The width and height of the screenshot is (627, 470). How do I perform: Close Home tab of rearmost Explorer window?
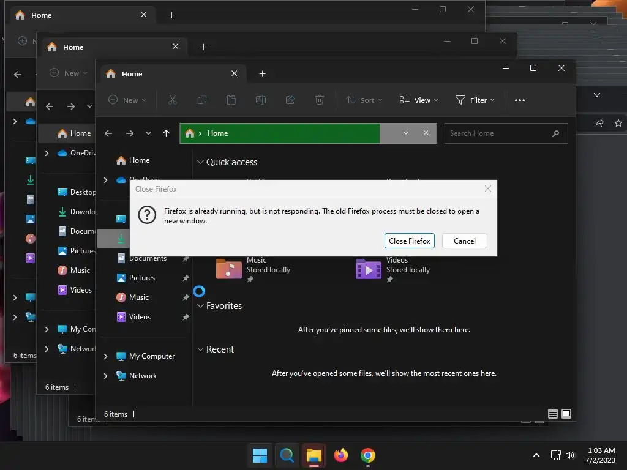coord(143,15)
